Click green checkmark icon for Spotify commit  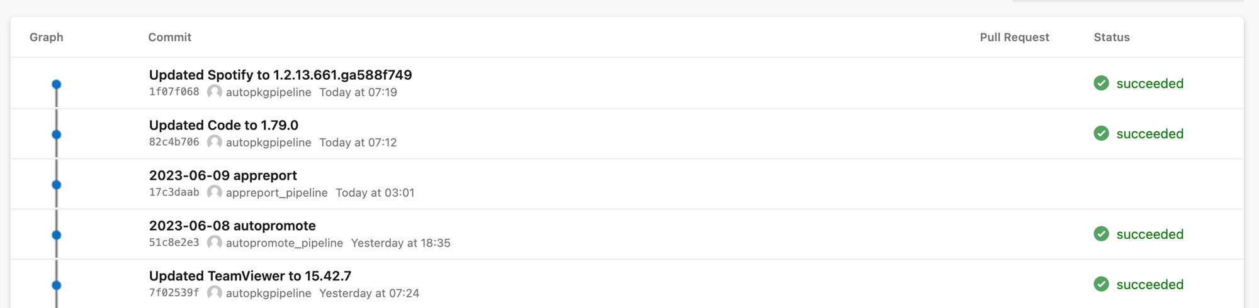pyautogui.click(x=1101, y=83)
